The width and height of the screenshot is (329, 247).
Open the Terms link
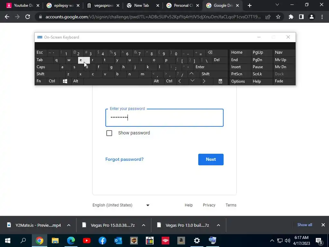231,205
